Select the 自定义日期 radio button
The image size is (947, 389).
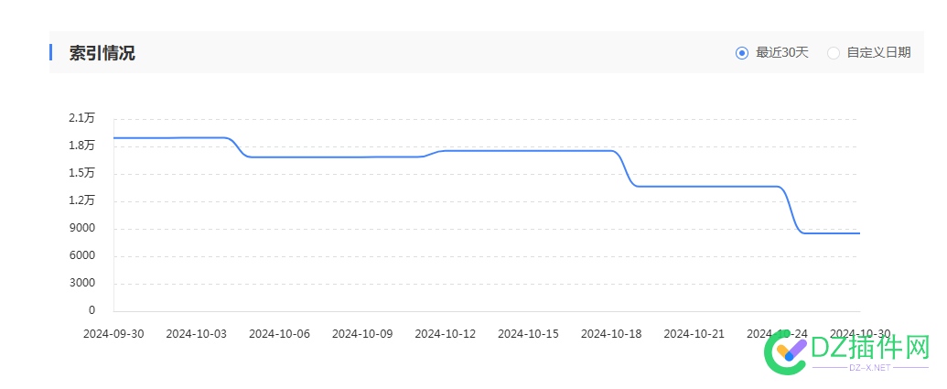point(834,53)
